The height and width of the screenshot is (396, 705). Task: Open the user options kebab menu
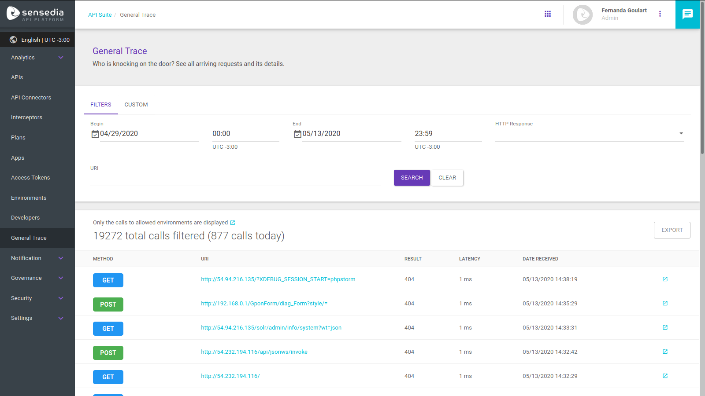point(660,14)
